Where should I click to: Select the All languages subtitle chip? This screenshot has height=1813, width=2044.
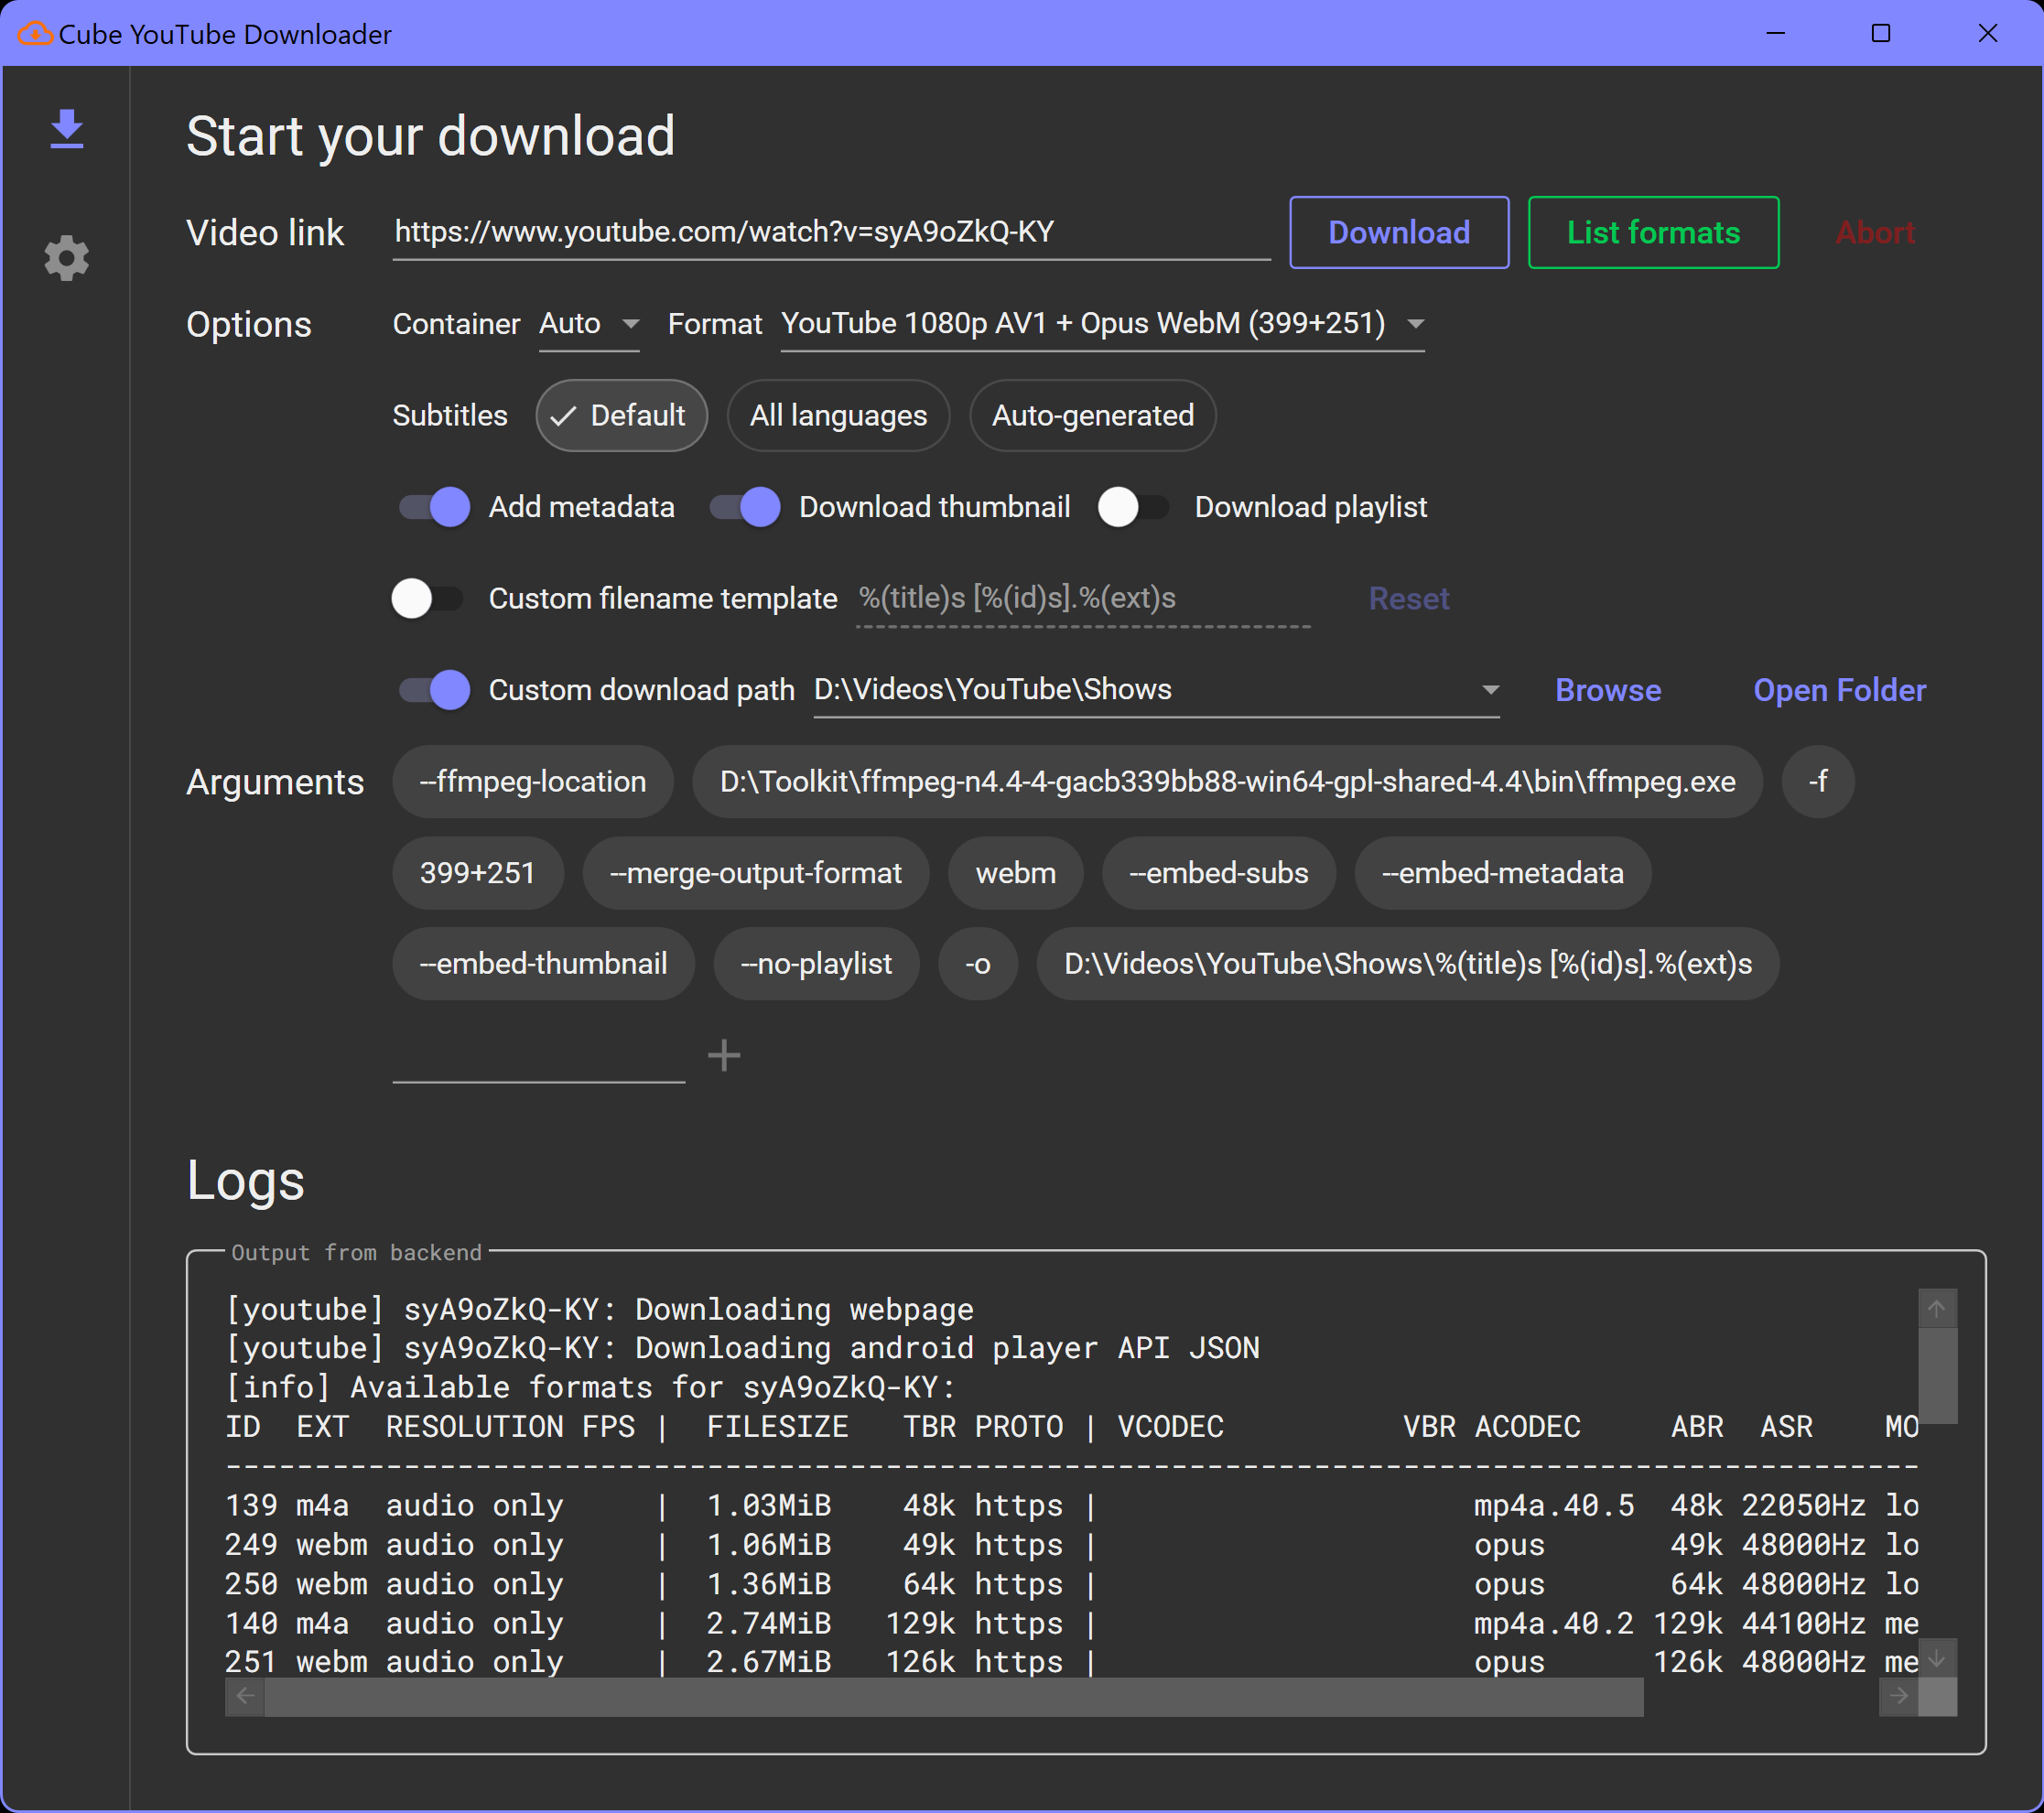[x=838, y=416]
